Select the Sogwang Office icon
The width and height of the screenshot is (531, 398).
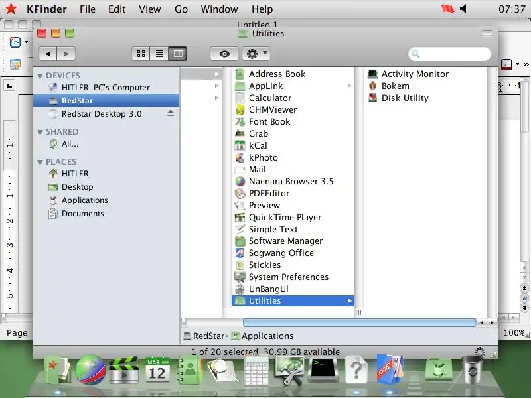pos(240,253)
